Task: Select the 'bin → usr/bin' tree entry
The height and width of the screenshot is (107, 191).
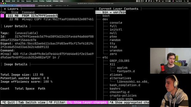Action: (114, 12)
